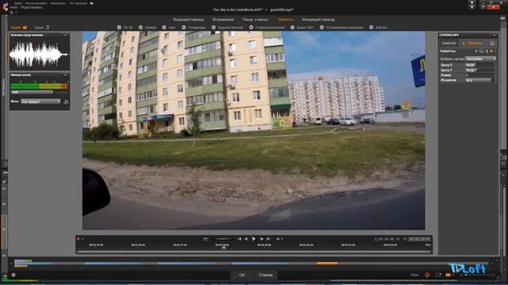
Task: Open the Эффекты tab
Action: [286, 20]
